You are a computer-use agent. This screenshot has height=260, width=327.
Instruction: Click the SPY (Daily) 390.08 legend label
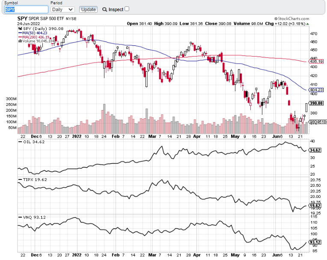tap(43, 29)
